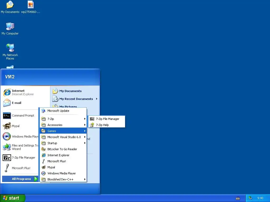
Task: Launch Mypal from All Programs list
Action: pos(63,167)
